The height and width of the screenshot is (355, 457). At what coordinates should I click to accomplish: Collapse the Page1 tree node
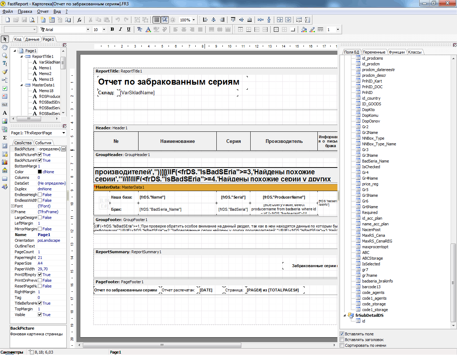[15, 51]
